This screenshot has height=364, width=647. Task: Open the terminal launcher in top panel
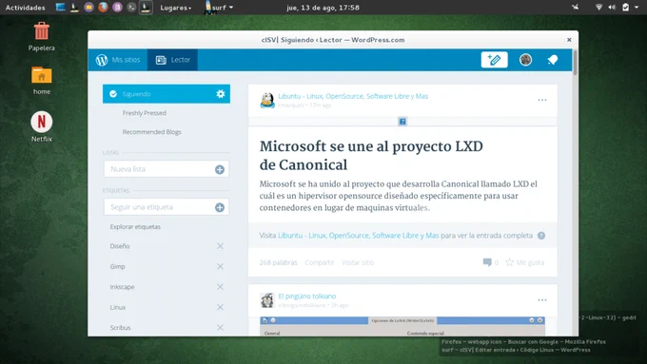pyautogui.click(x=131, y=7)
